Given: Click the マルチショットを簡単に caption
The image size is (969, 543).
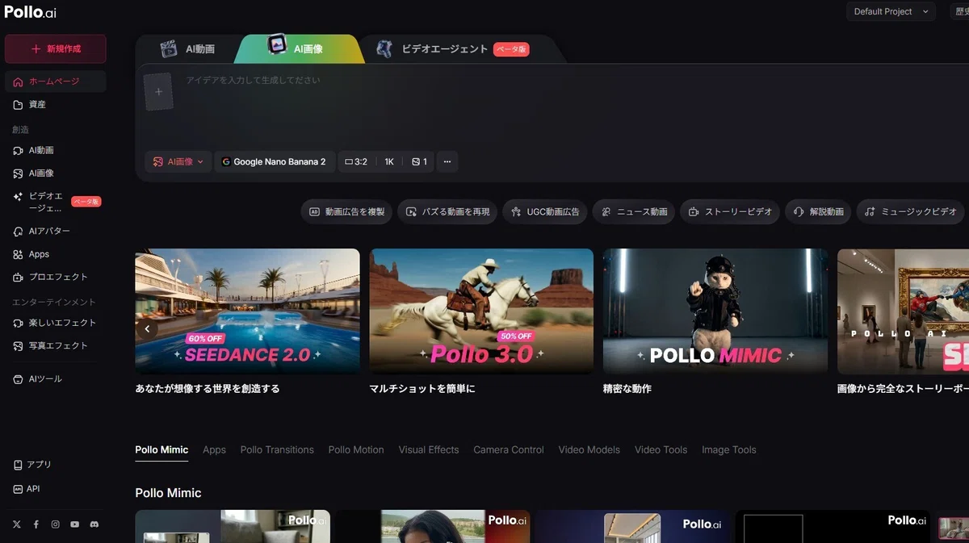Looking at the screenshot, I should 422,389.
